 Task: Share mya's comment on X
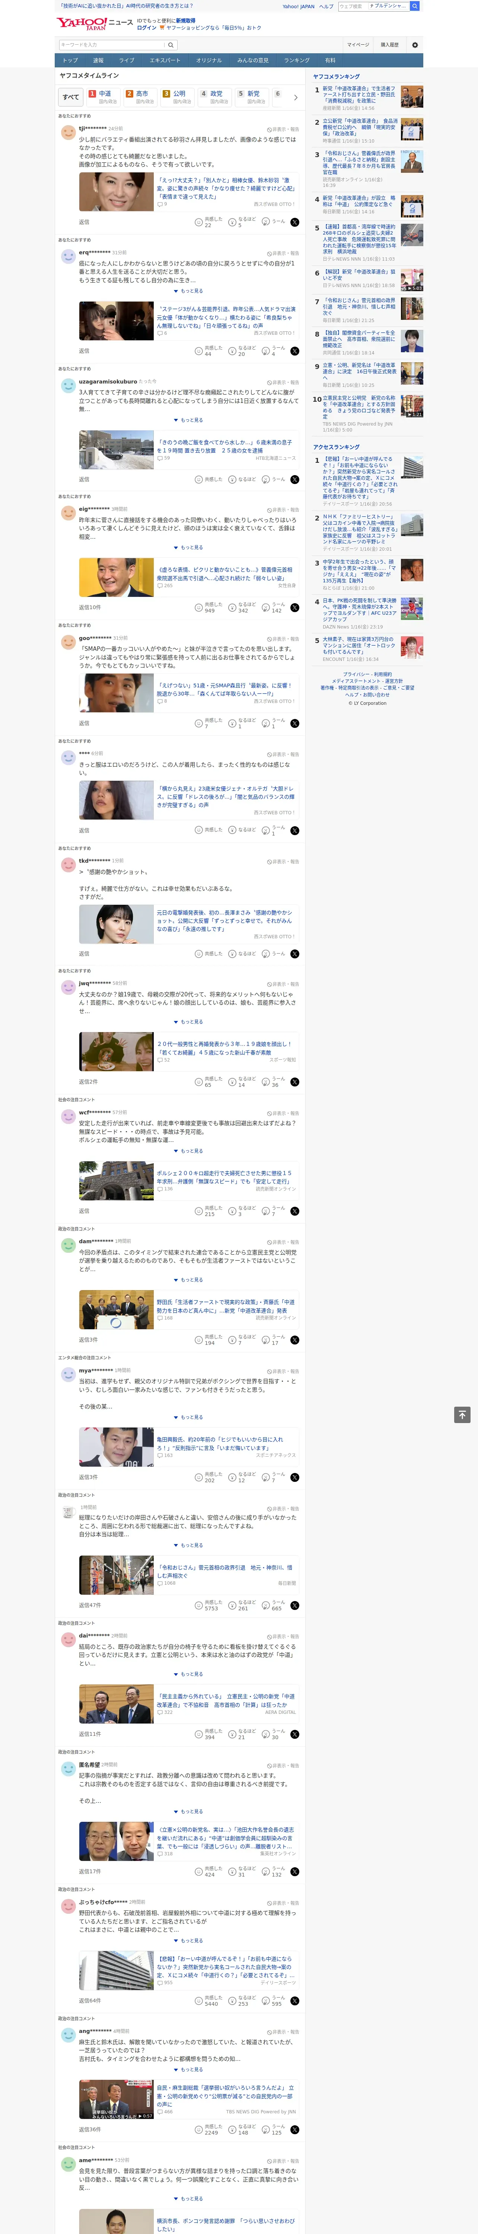point(295,1477)
